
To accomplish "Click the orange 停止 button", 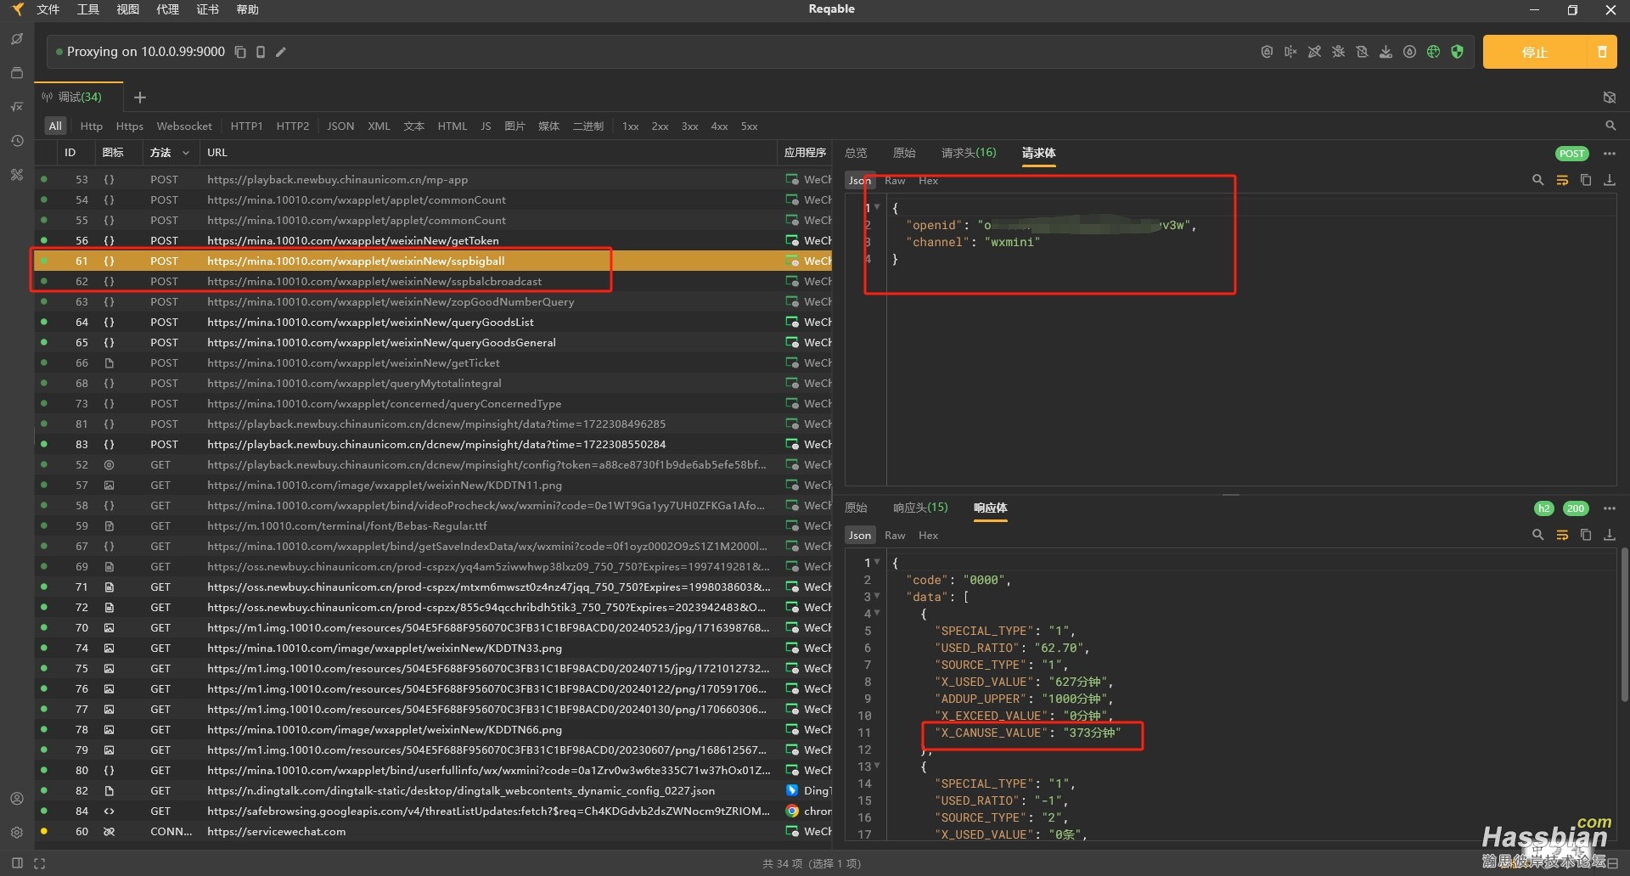I will [1535, 52].
